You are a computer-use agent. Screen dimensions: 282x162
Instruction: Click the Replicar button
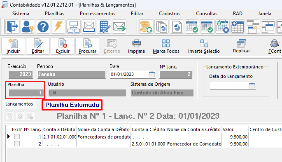[x=241, y=46]
